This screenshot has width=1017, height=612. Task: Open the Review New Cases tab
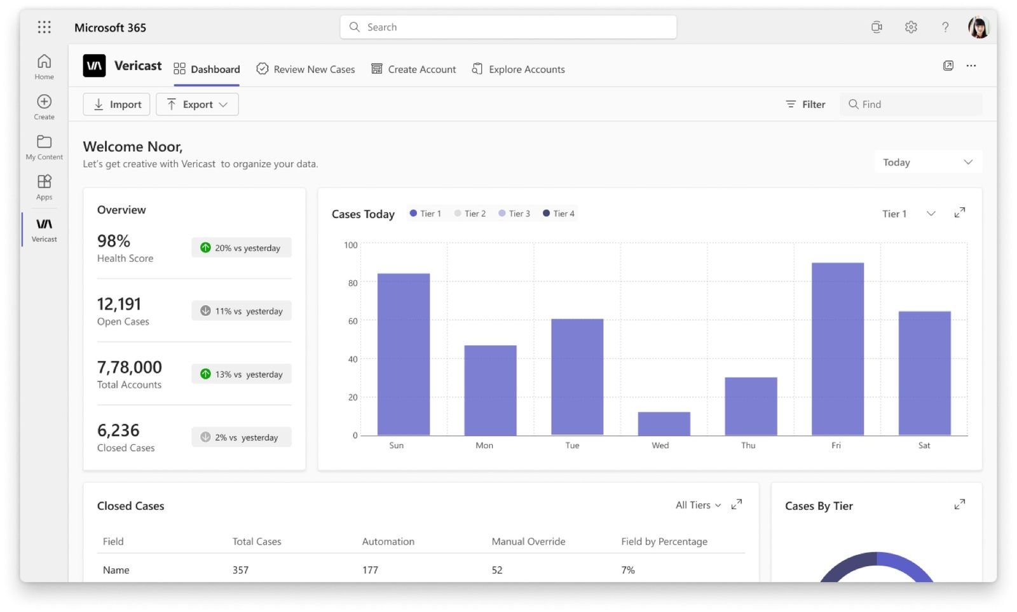click(306, 69)
